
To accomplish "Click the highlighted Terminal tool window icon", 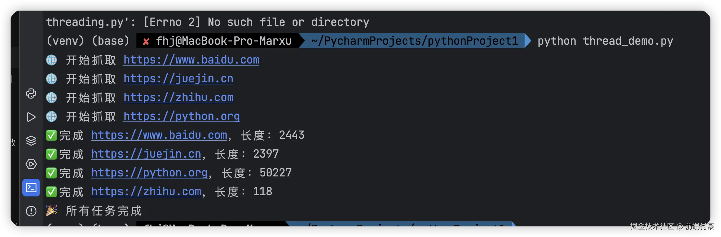I will pyautogui.click(x=31, y=188).
